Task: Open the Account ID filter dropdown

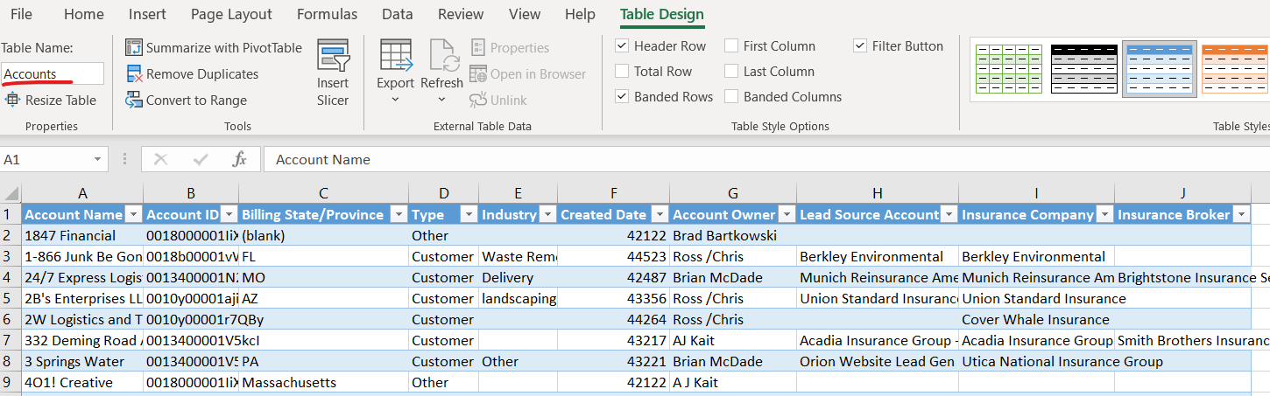Action: [x=229, y=214]
